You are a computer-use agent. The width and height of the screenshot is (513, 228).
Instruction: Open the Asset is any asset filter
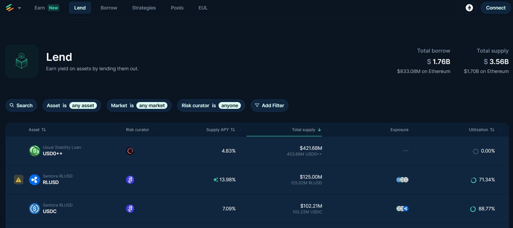(x=72, y=106)
